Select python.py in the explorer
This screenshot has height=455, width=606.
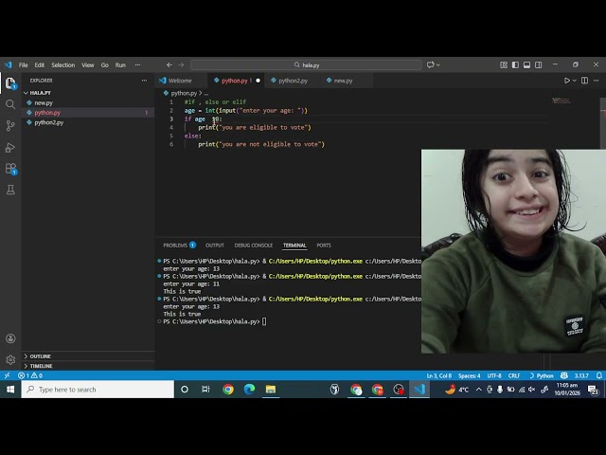pos(88,113)
